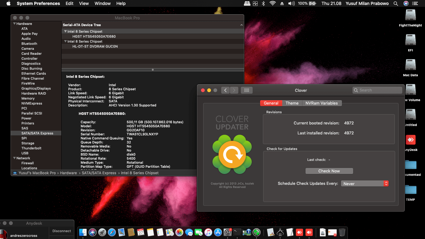The width and height of the screenshot is (425, 239).
Task: Open Messages app in dock
Action: coord(189,232)
